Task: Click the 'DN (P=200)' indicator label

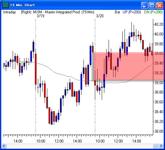Action: coord(153,12)
